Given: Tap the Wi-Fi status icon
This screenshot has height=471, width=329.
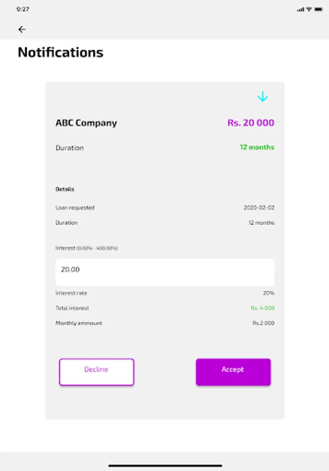Looking at the screenshot, I should coord(309,8).
